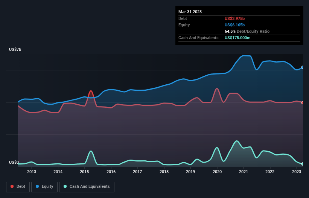Click the 2022 x-axis label
309x198 pixels.
[x=270, y=172]
